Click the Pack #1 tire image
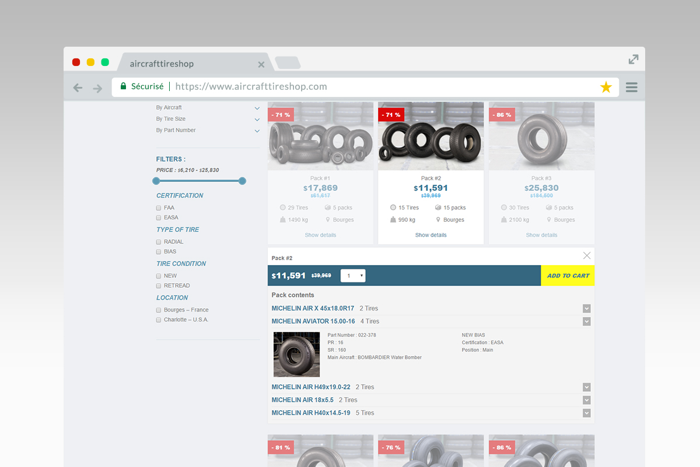The width and height of the screenshot is (700, 467). (x=320, y=136)
